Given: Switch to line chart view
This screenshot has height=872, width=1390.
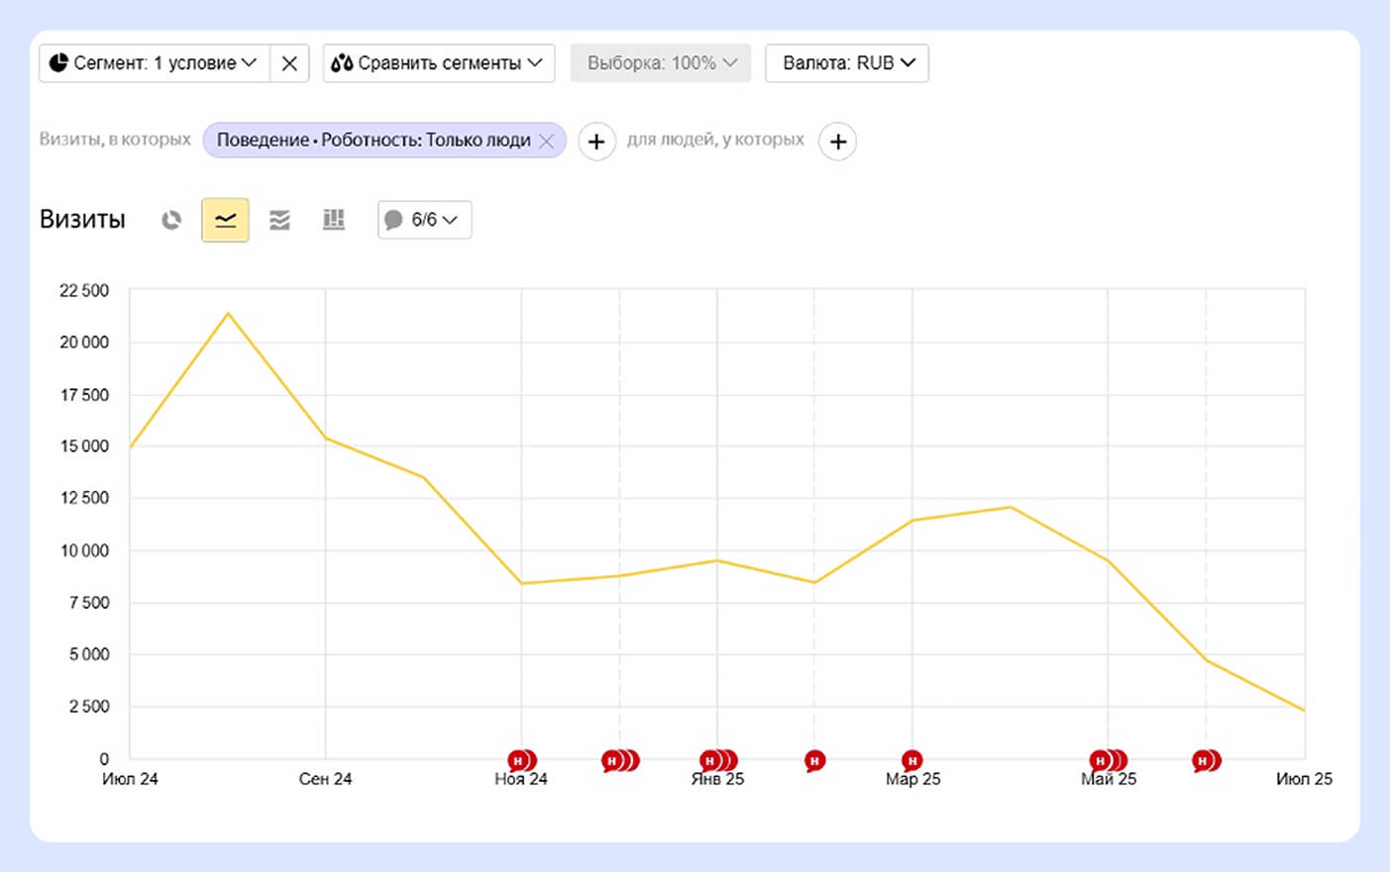Looking at the screenshot, I should coord(225,220).
